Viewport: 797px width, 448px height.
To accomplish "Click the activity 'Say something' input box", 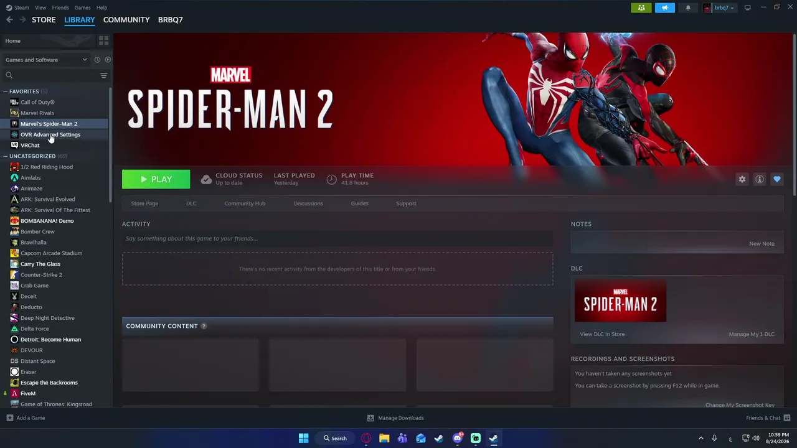I will tap(337, 239).
